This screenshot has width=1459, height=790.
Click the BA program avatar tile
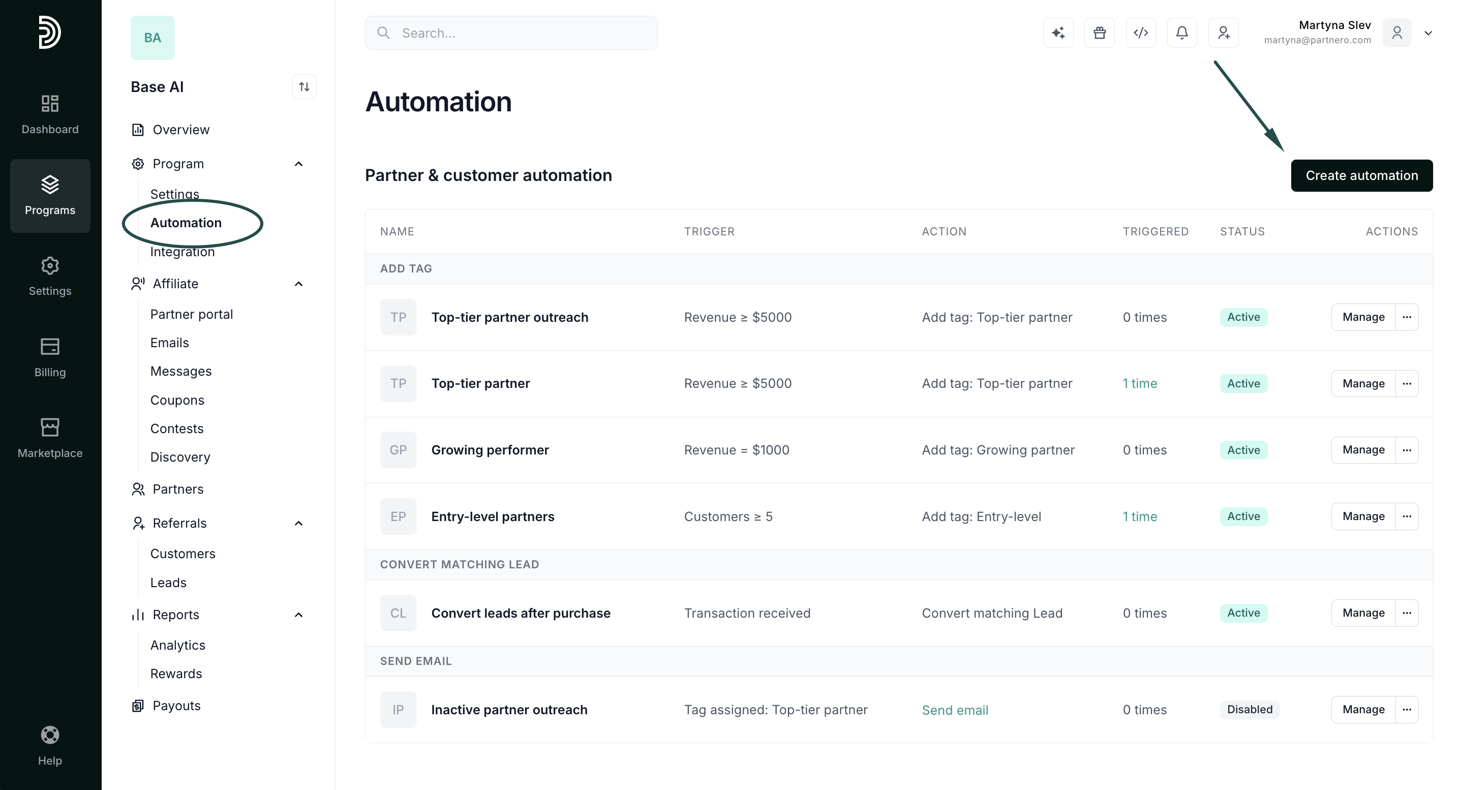point(153,38)
